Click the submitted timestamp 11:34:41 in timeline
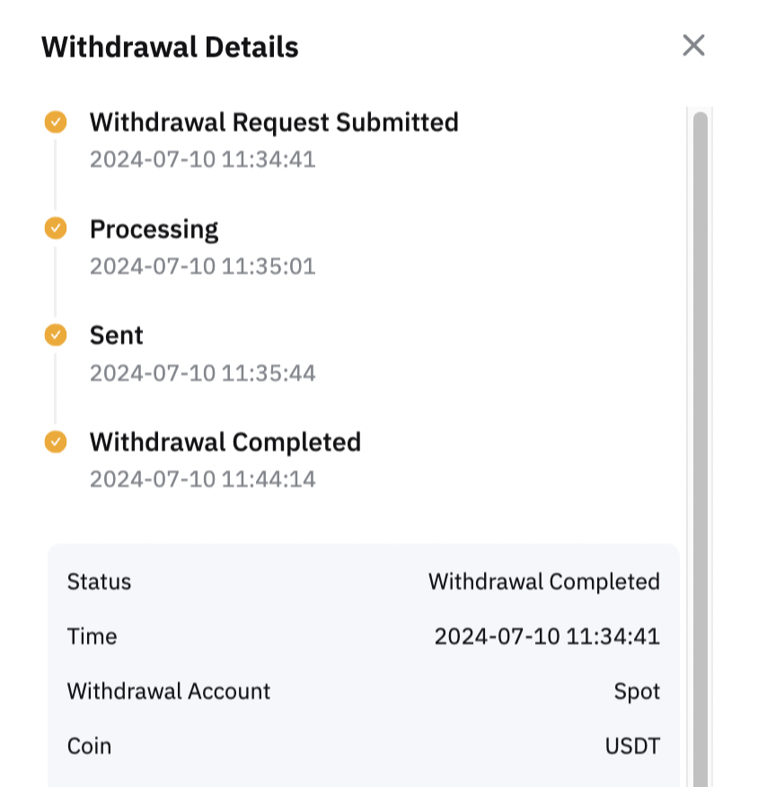This screenshot has width=758, height=787. tap(203, 160)
